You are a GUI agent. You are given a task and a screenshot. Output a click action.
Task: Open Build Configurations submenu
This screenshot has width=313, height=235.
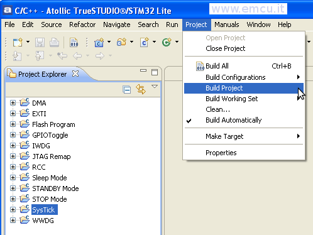click(x=244, y=77)
